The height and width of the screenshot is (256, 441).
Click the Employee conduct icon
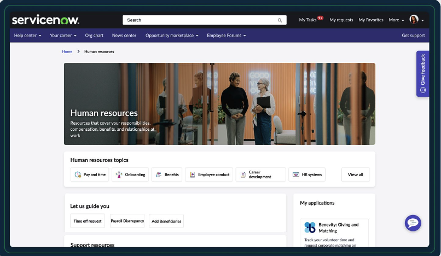[192, 174]
